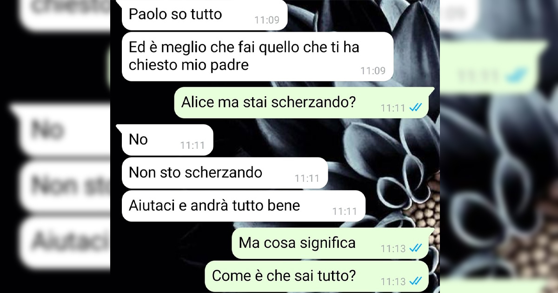Viewport: 558px width, 293px height.
Task: Click the 11:13 timestamp on 'Ma cosa significa'
Action: 393,249
